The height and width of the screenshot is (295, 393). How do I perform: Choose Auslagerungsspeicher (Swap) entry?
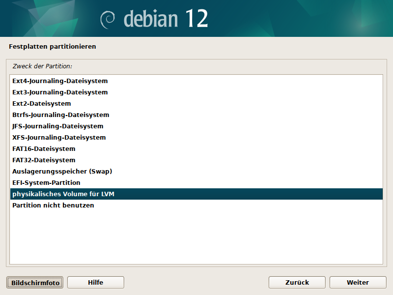62,171
